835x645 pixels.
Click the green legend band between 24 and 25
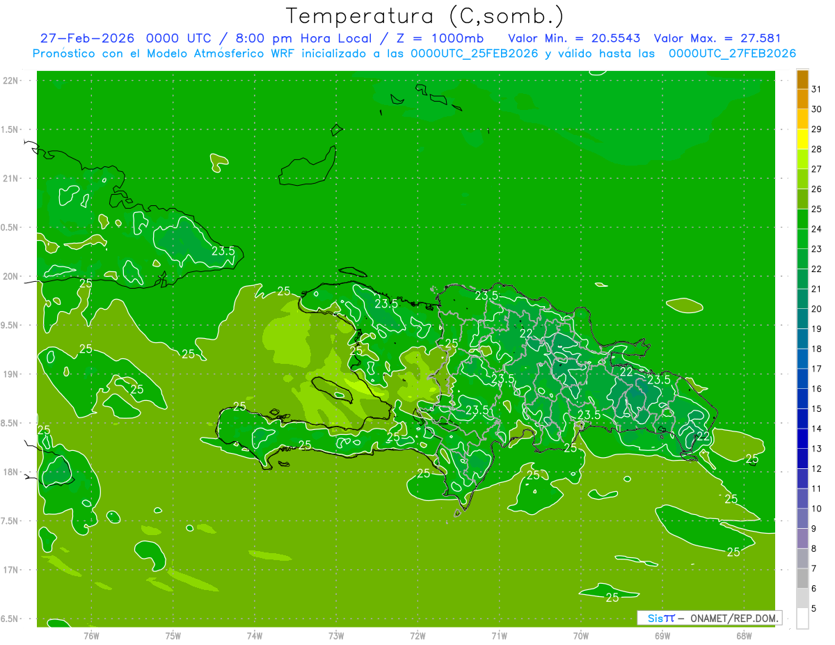(x=802, y=219)
